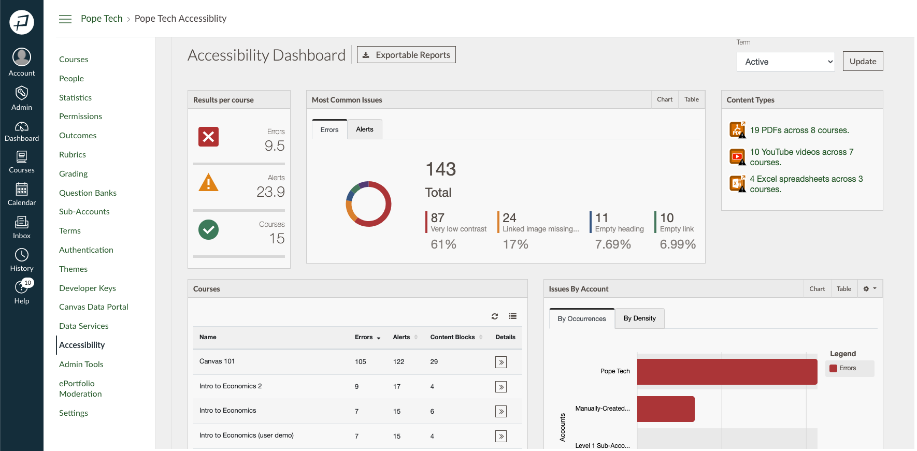Click the PDF content type icon

click(738, 130)
